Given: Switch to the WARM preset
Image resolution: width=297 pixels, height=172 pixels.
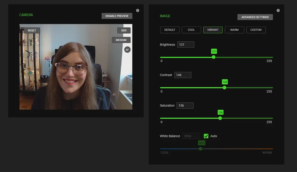Looking at the screenshot, I should click(234, 30).
